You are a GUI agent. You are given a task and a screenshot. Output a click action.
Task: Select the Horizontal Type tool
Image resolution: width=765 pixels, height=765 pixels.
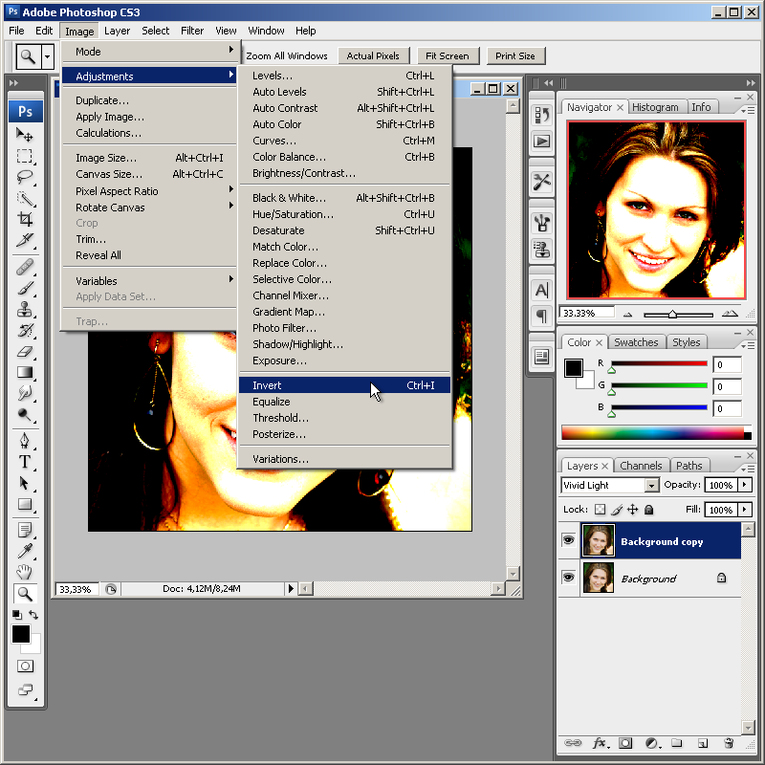point(25,462)
